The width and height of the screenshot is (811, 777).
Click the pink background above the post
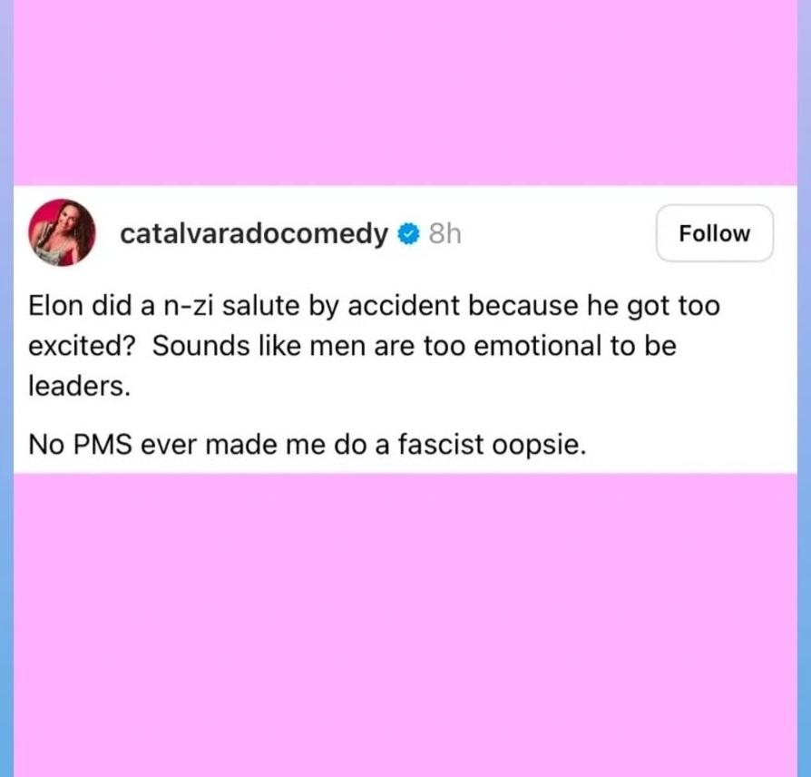(405, 93)
